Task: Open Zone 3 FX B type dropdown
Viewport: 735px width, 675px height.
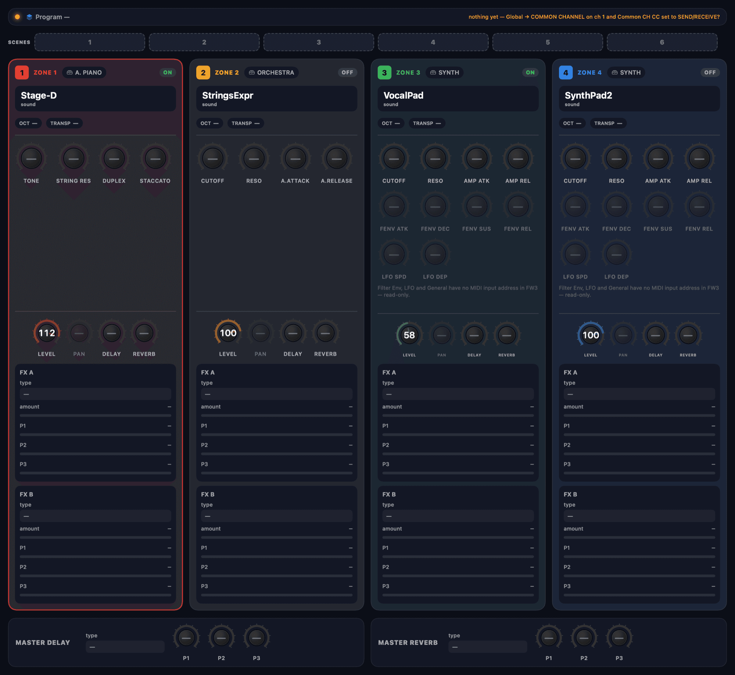Action: [458, 516]
